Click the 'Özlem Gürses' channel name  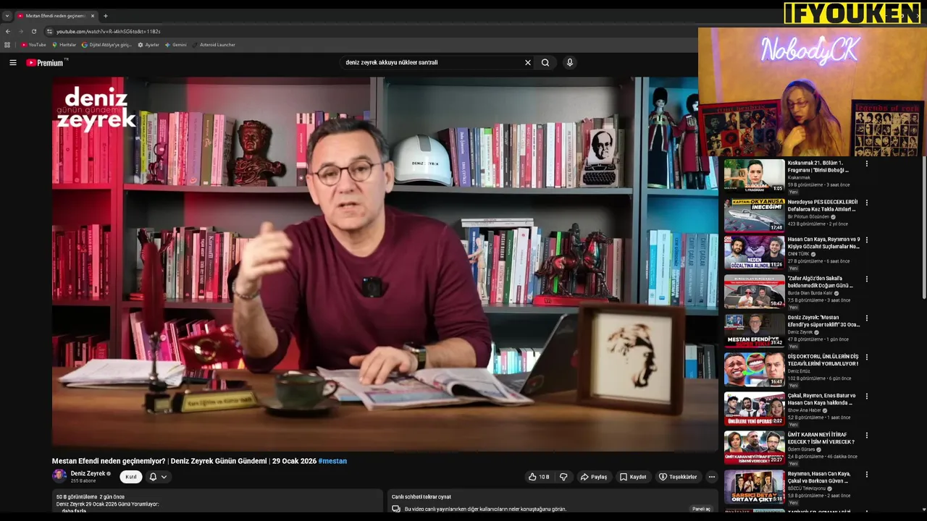(x=802, y=449)
